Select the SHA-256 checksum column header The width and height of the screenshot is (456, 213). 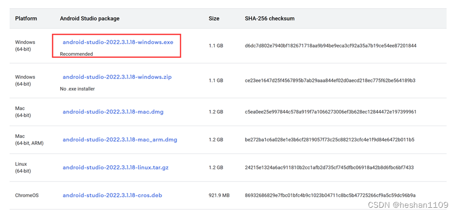coord(269,18)
